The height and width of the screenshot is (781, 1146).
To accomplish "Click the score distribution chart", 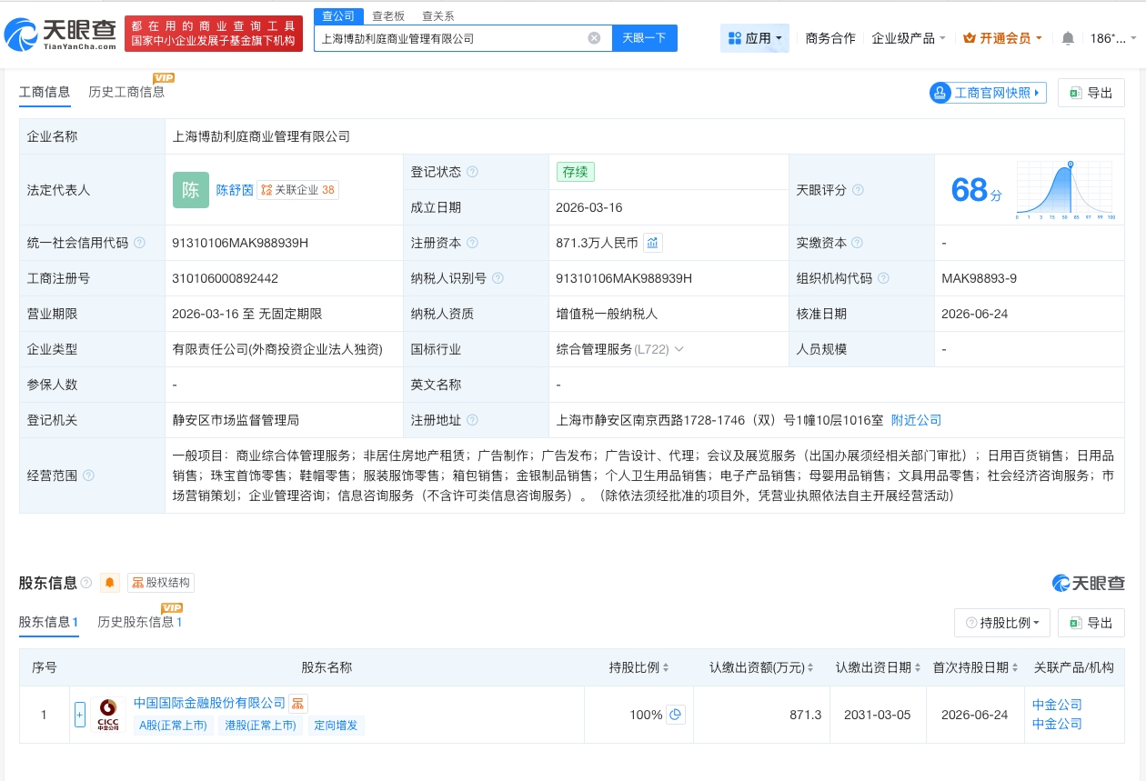I will (1064, 190).
